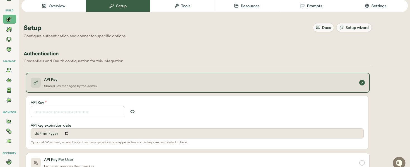This screenshot has height=167, width=410.
Task: Open the book icon under MANAGE
Action: point(9,90)
